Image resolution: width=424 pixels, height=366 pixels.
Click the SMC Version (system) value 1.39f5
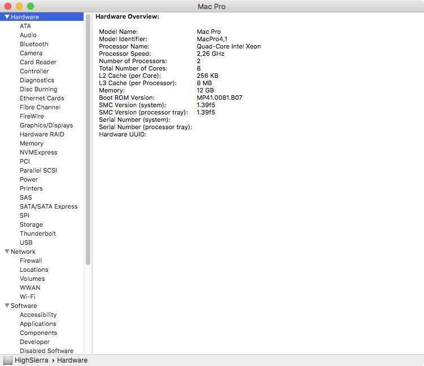point(206,105)
